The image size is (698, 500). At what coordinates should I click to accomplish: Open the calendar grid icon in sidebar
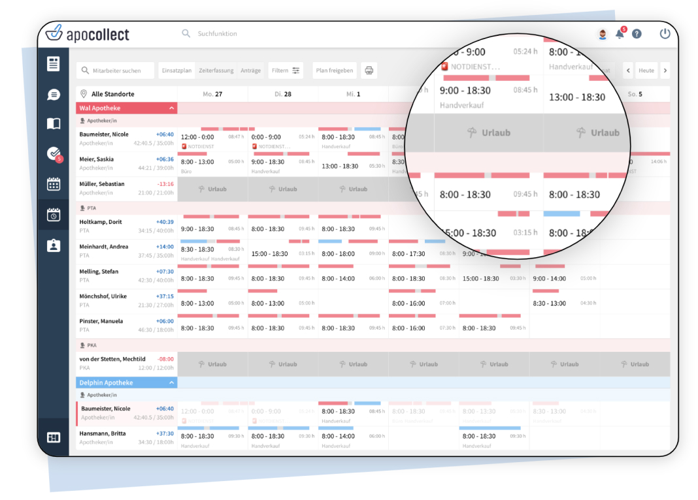pyautogui.click(x=54, y=184)
